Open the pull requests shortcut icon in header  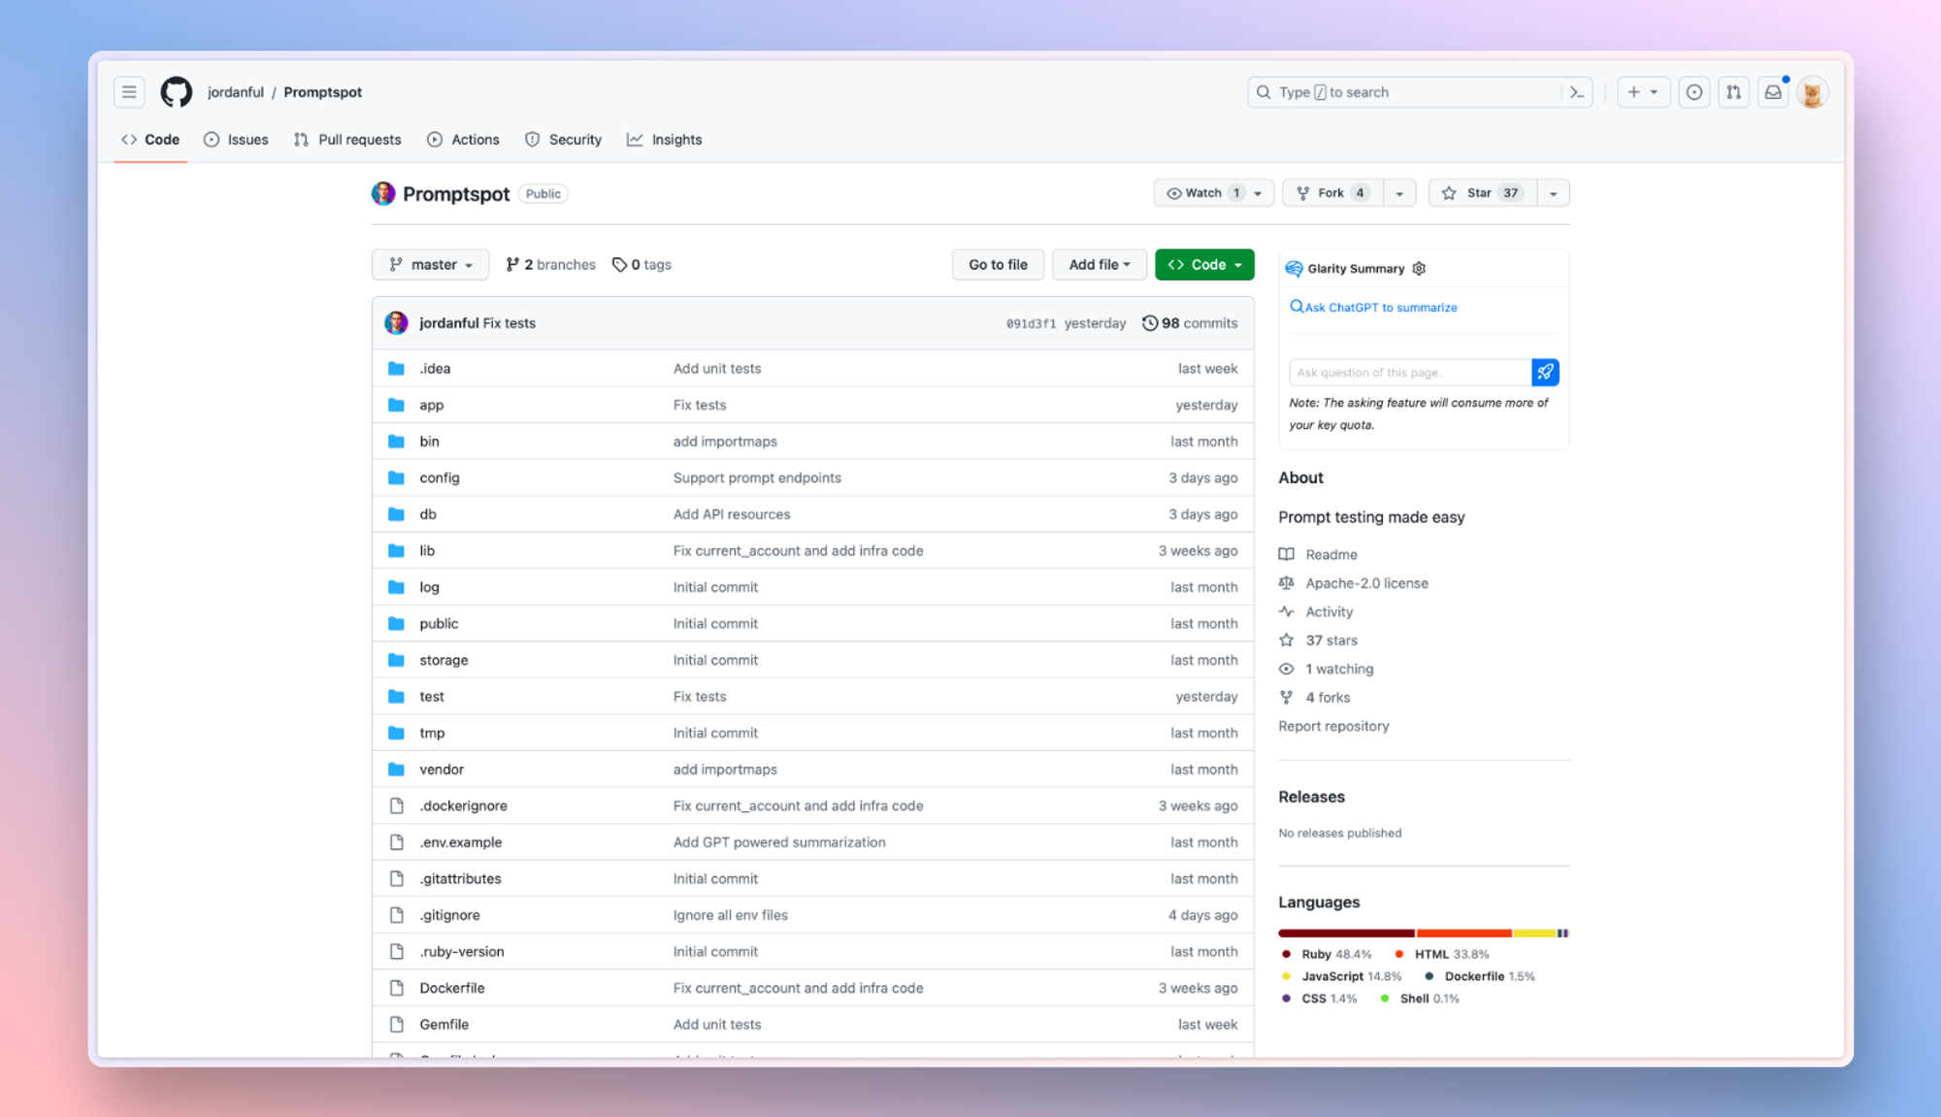(x=1733, y=92)
